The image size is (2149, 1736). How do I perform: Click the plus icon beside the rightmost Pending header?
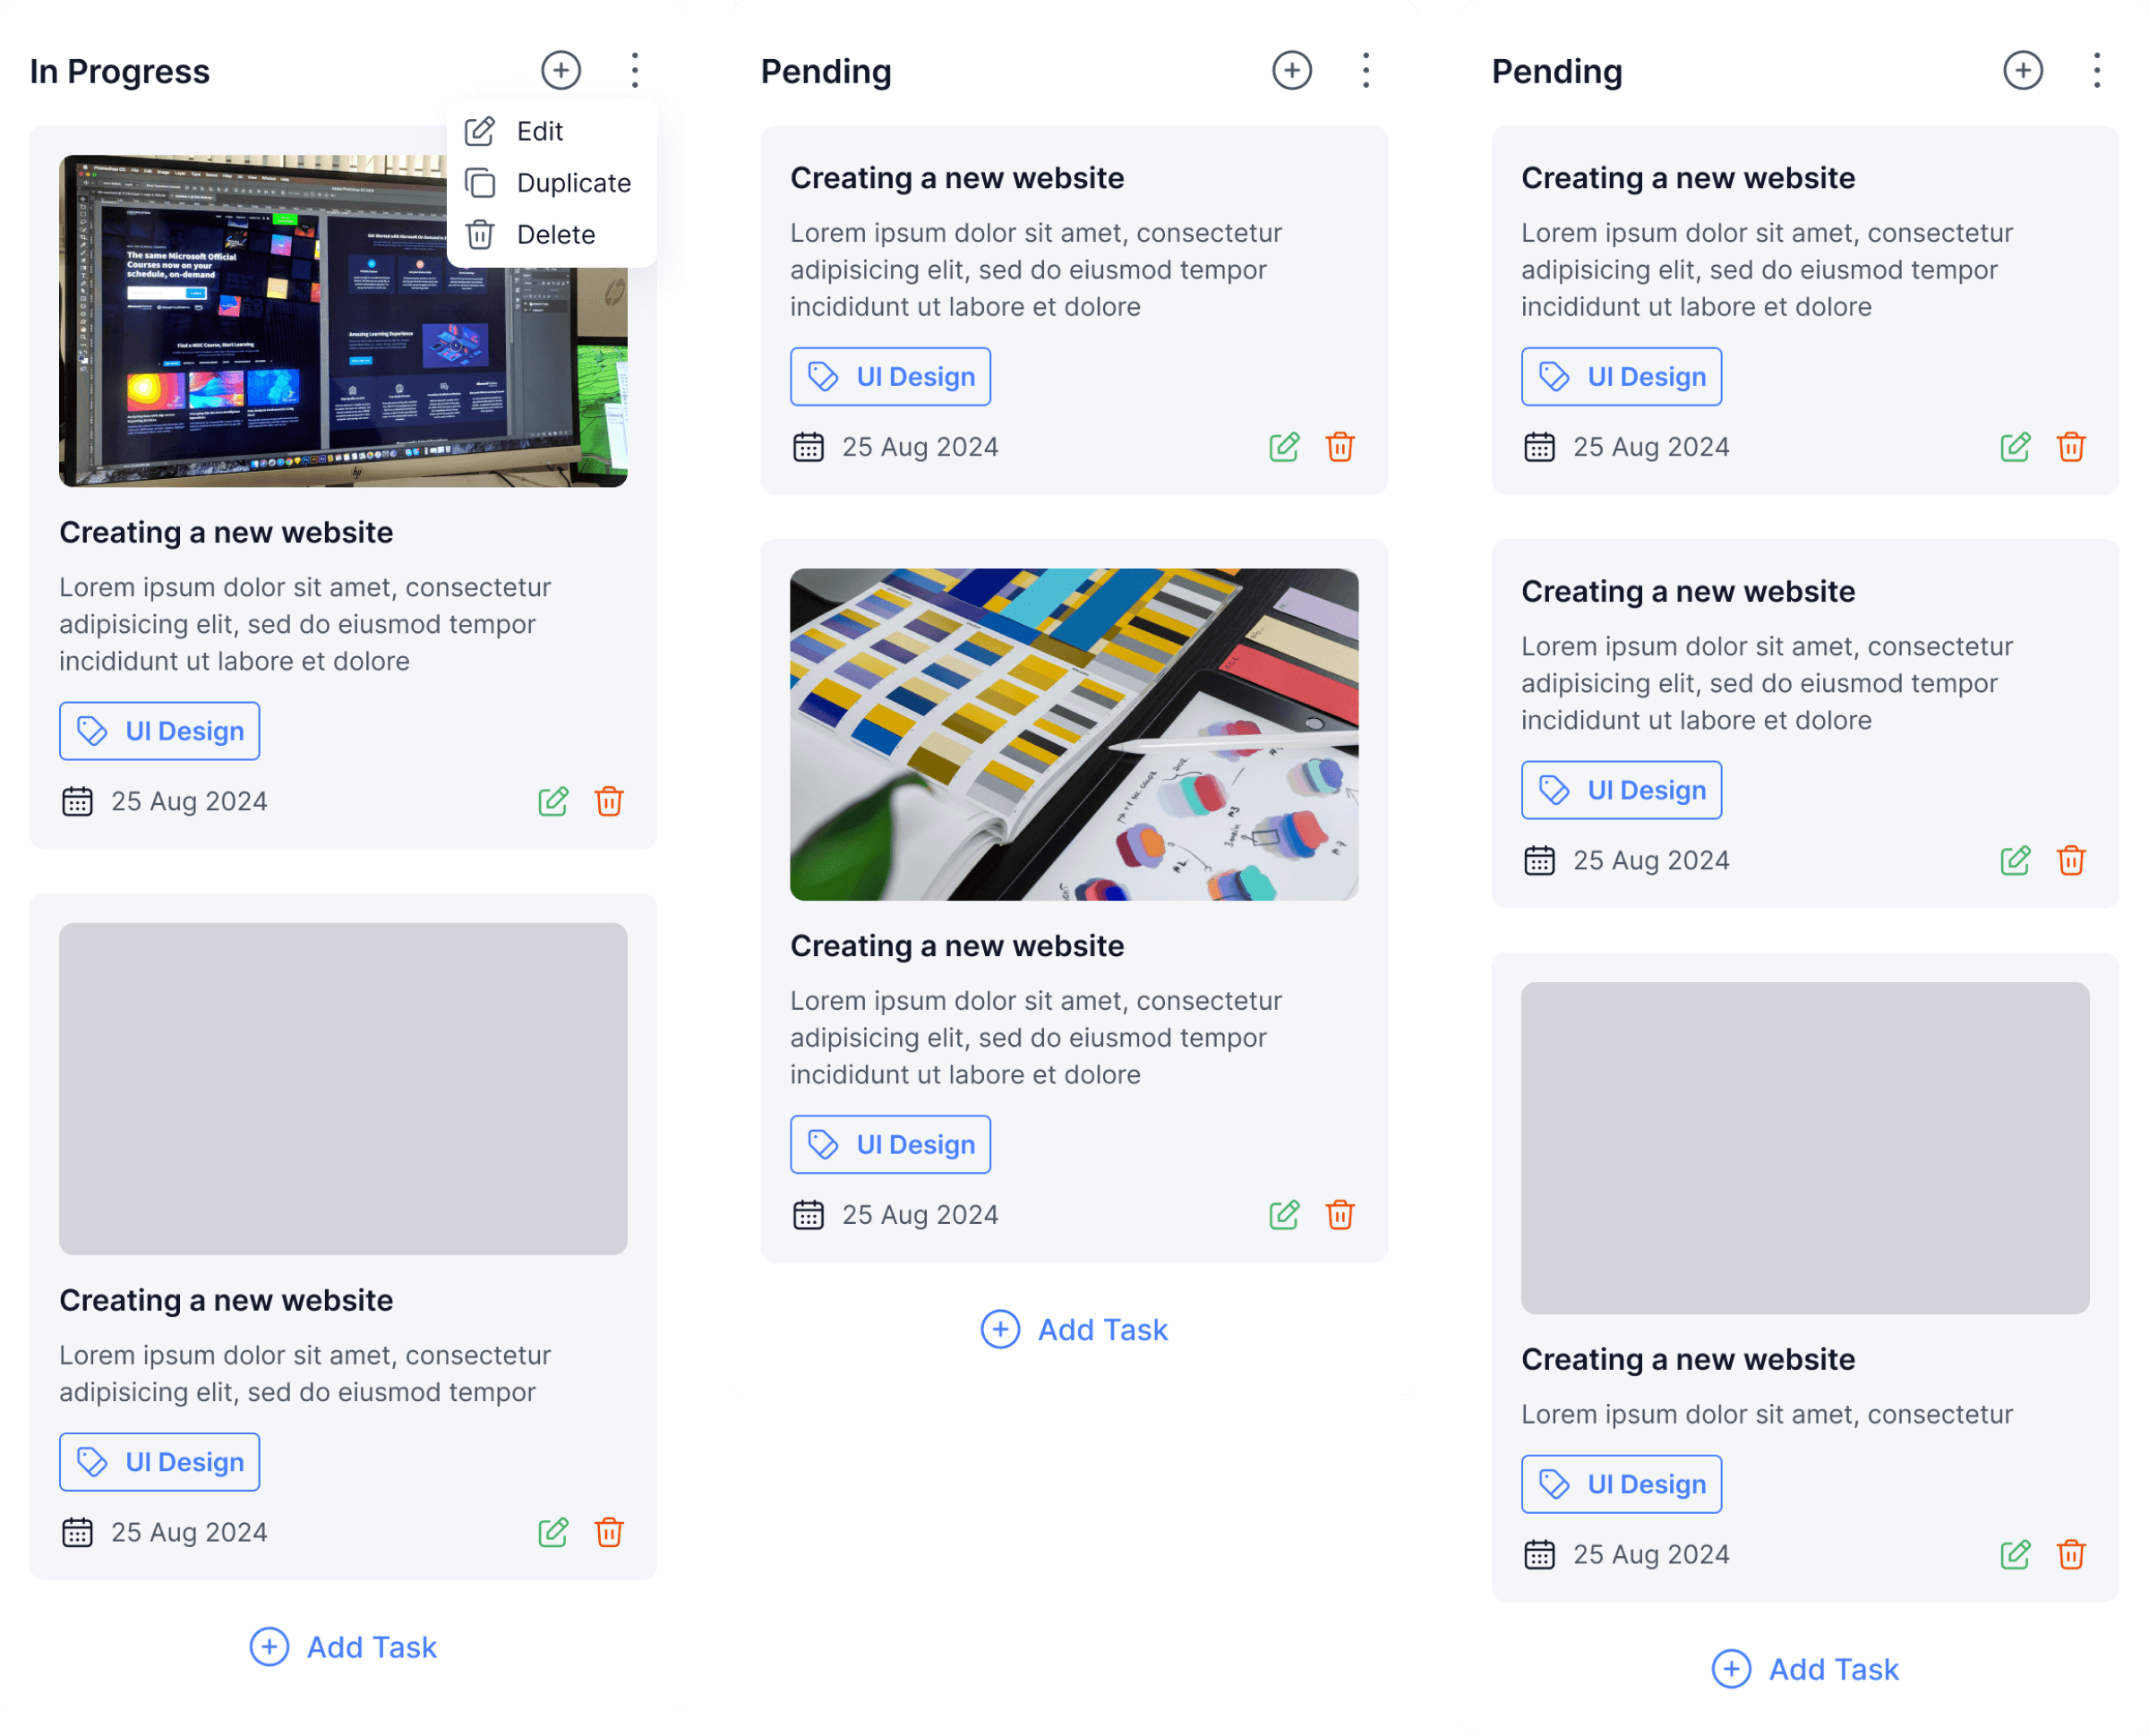pos(2022,71)
